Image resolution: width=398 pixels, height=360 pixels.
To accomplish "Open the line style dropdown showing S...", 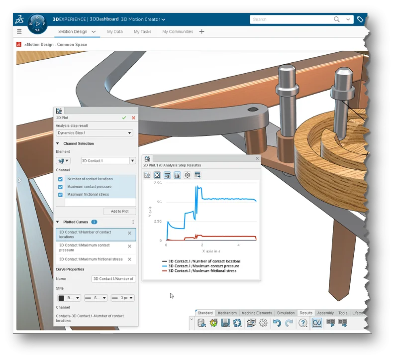I will (96, 298).
